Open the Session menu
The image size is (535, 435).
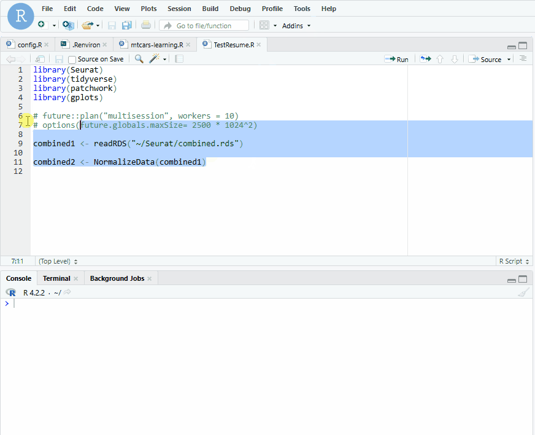[179, 9]
